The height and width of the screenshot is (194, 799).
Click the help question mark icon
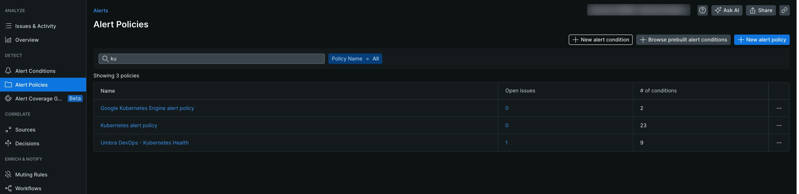[x=702, y=10]
